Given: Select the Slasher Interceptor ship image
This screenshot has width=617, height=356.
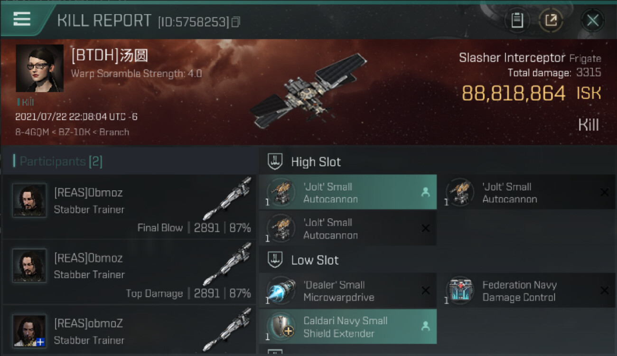Looking at the screenshot, I should pyautogui.click(x=308, y=91).
